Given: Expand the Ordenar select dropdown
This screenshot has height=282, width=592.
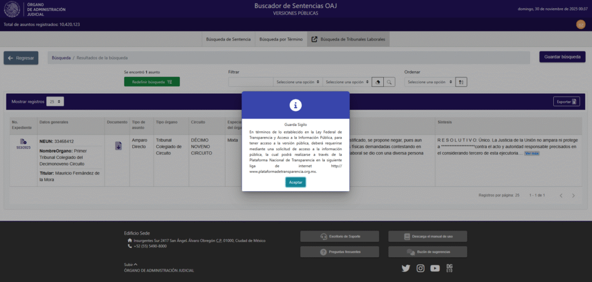Looking at the screenshot, I should [x=428, y=82].
